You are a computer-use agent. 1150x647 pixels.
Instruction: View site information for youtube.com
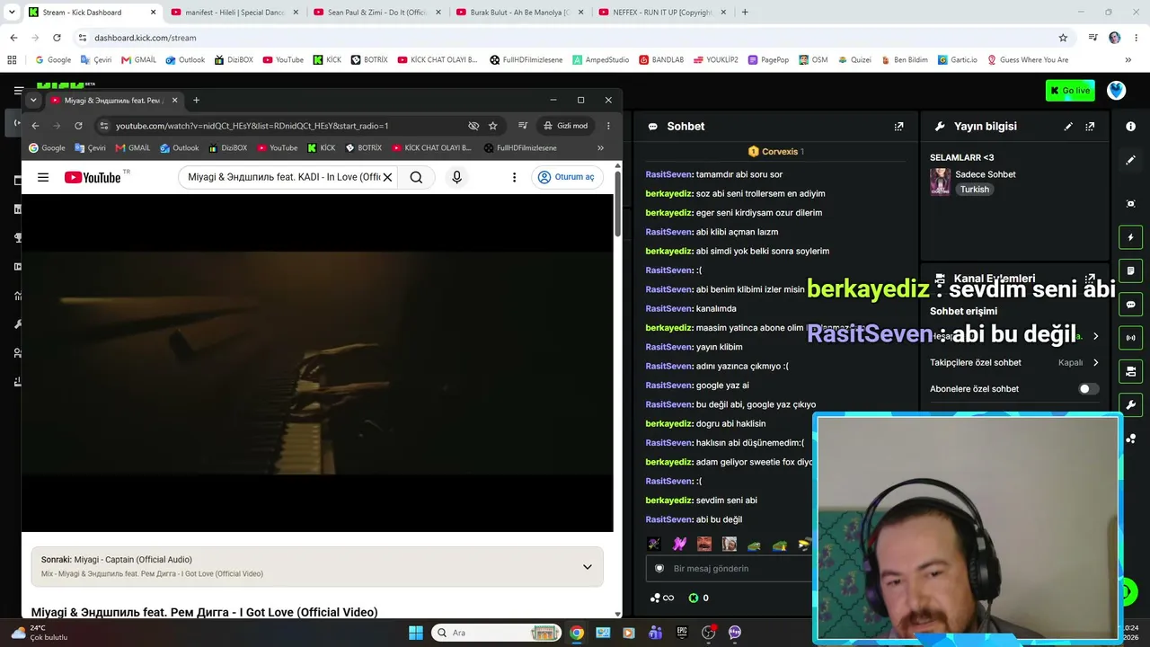click(104, 126)
